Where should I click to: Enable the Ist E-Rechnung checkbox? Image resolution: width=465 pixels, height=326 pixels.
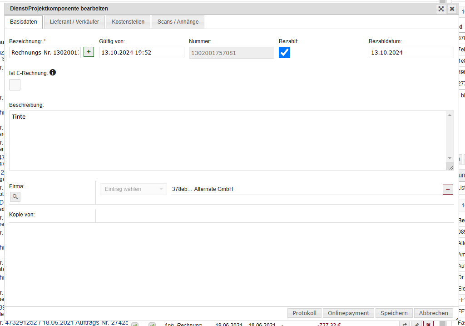15,85
